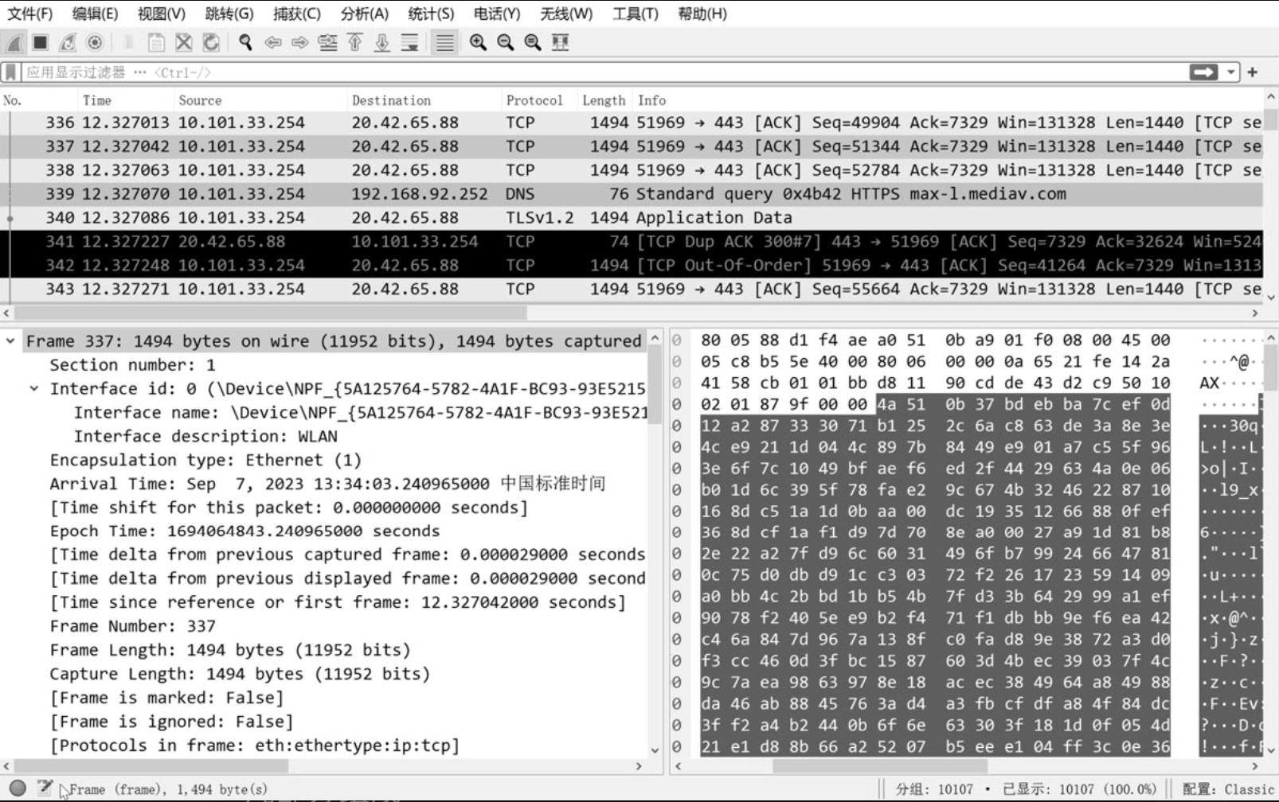The width and height of the screenshot is (1279, 802).
Task: Open go to specific packet
Action: 327,43
